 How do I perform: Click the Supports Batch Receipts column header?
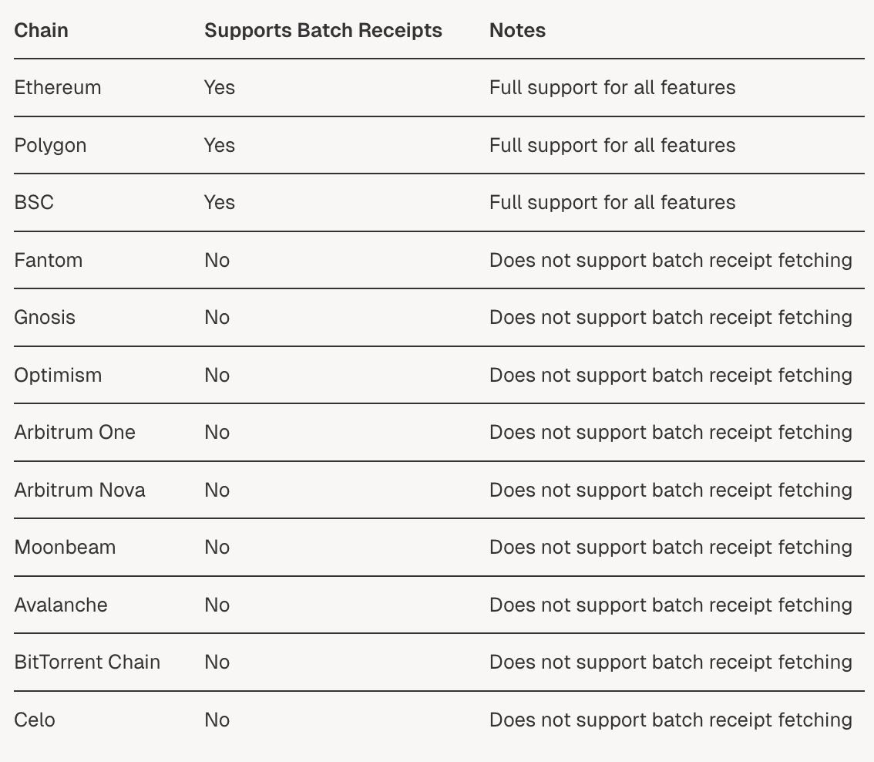tap(323, 31)
